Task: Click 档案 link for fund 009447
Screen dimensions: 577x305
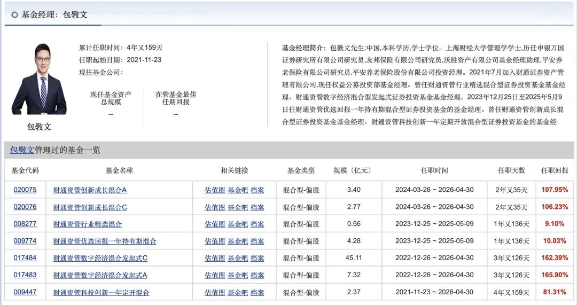Action: click(257, 293)
